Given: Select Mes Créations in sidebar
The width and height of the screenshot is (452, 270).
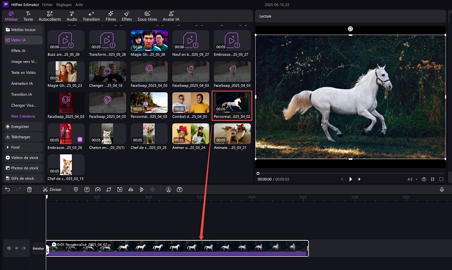Looking at the screenshot, I should tap(23, 116).
